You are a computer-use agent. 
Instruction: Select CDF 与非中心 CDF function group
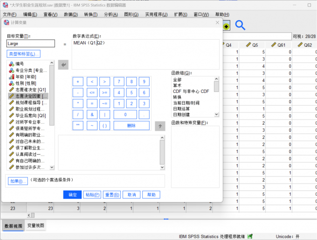(191, 92)
